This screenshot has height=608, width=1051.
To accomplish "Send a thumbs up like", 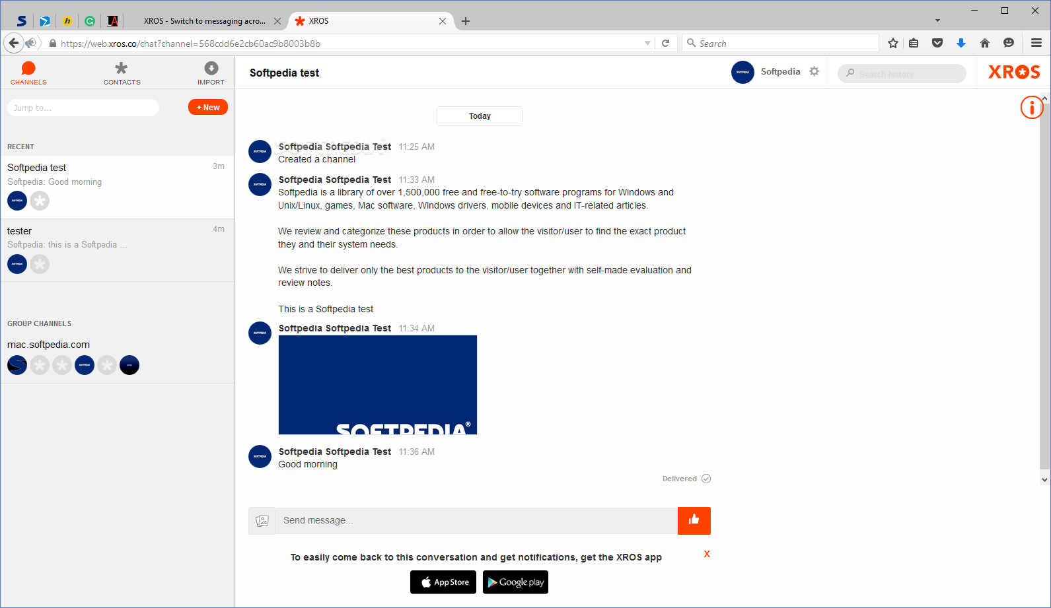I will point(694,520).
